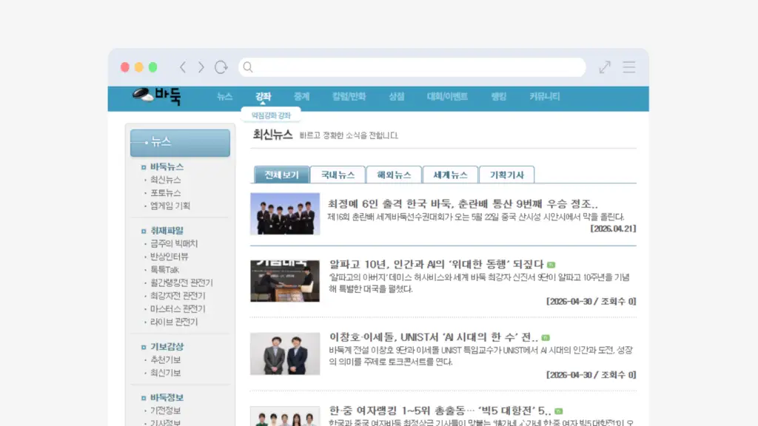Open 반상인터뷰 in the sidebar
This screenshot has width=758, height=426.
coord(170,257)
